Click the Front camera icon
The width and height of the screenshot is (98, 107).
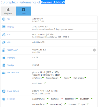(x=4, y=91)
